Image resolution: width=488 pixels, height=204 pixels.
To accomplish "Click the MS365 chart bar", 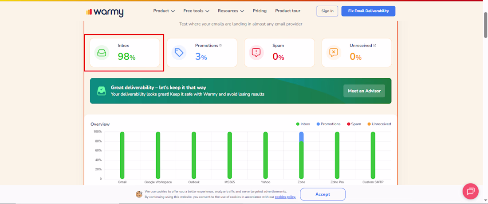I will point(230,155).
